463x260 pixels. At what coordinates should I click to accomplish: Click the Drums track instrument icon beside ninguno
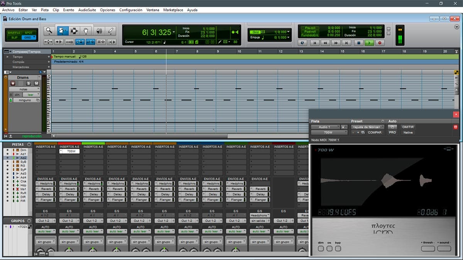pos(11,100)
